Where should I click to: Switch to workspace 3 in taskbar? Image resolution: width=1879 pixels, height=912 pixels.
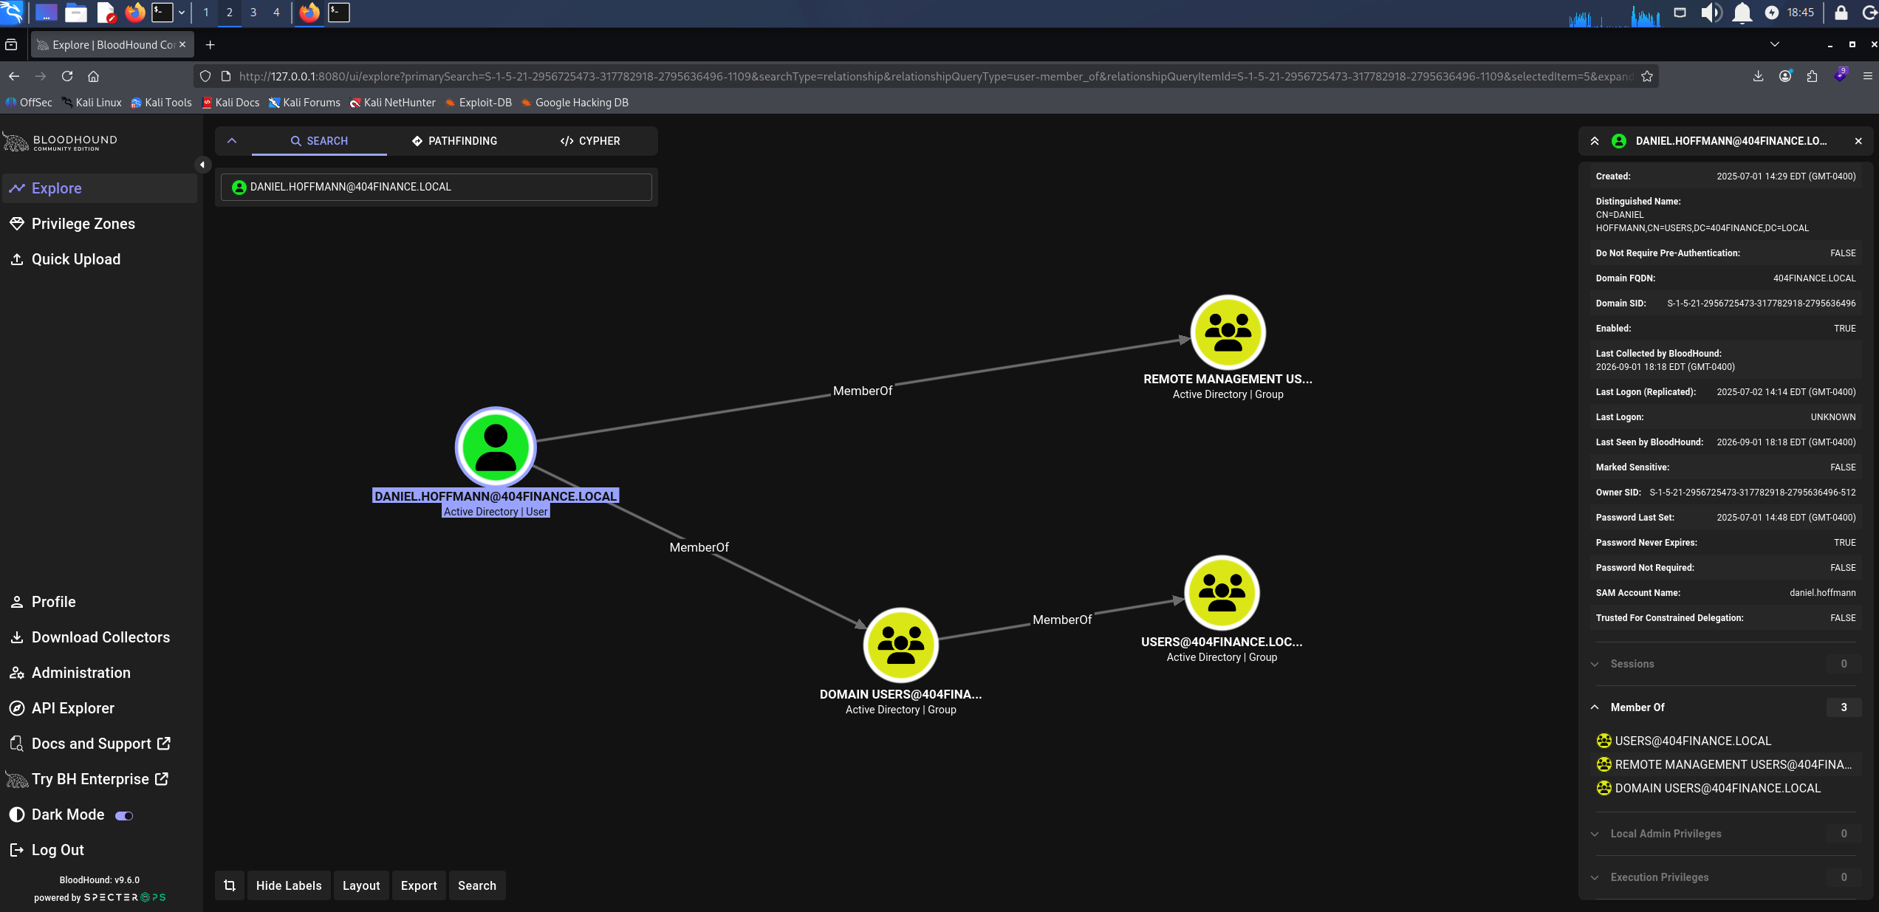coord(253,13)
